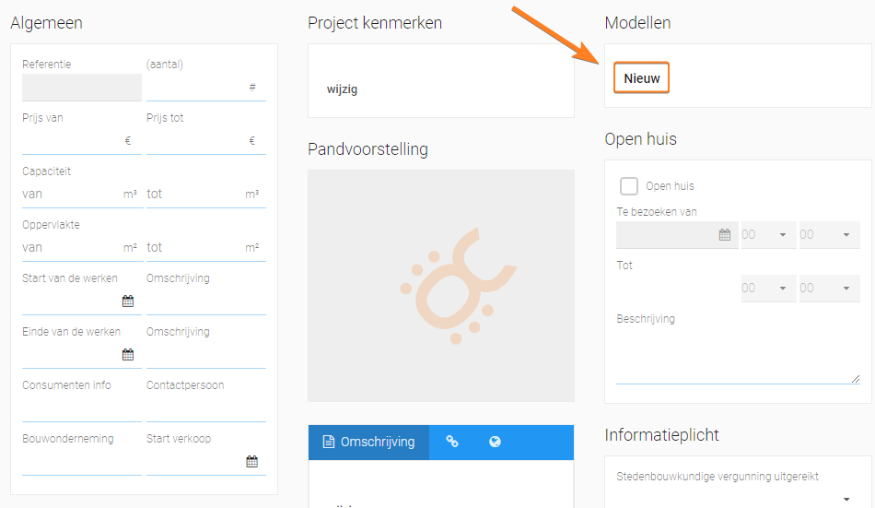Click the Referentie field
This screenshot has height=508, width=875.
click(81, 88)
